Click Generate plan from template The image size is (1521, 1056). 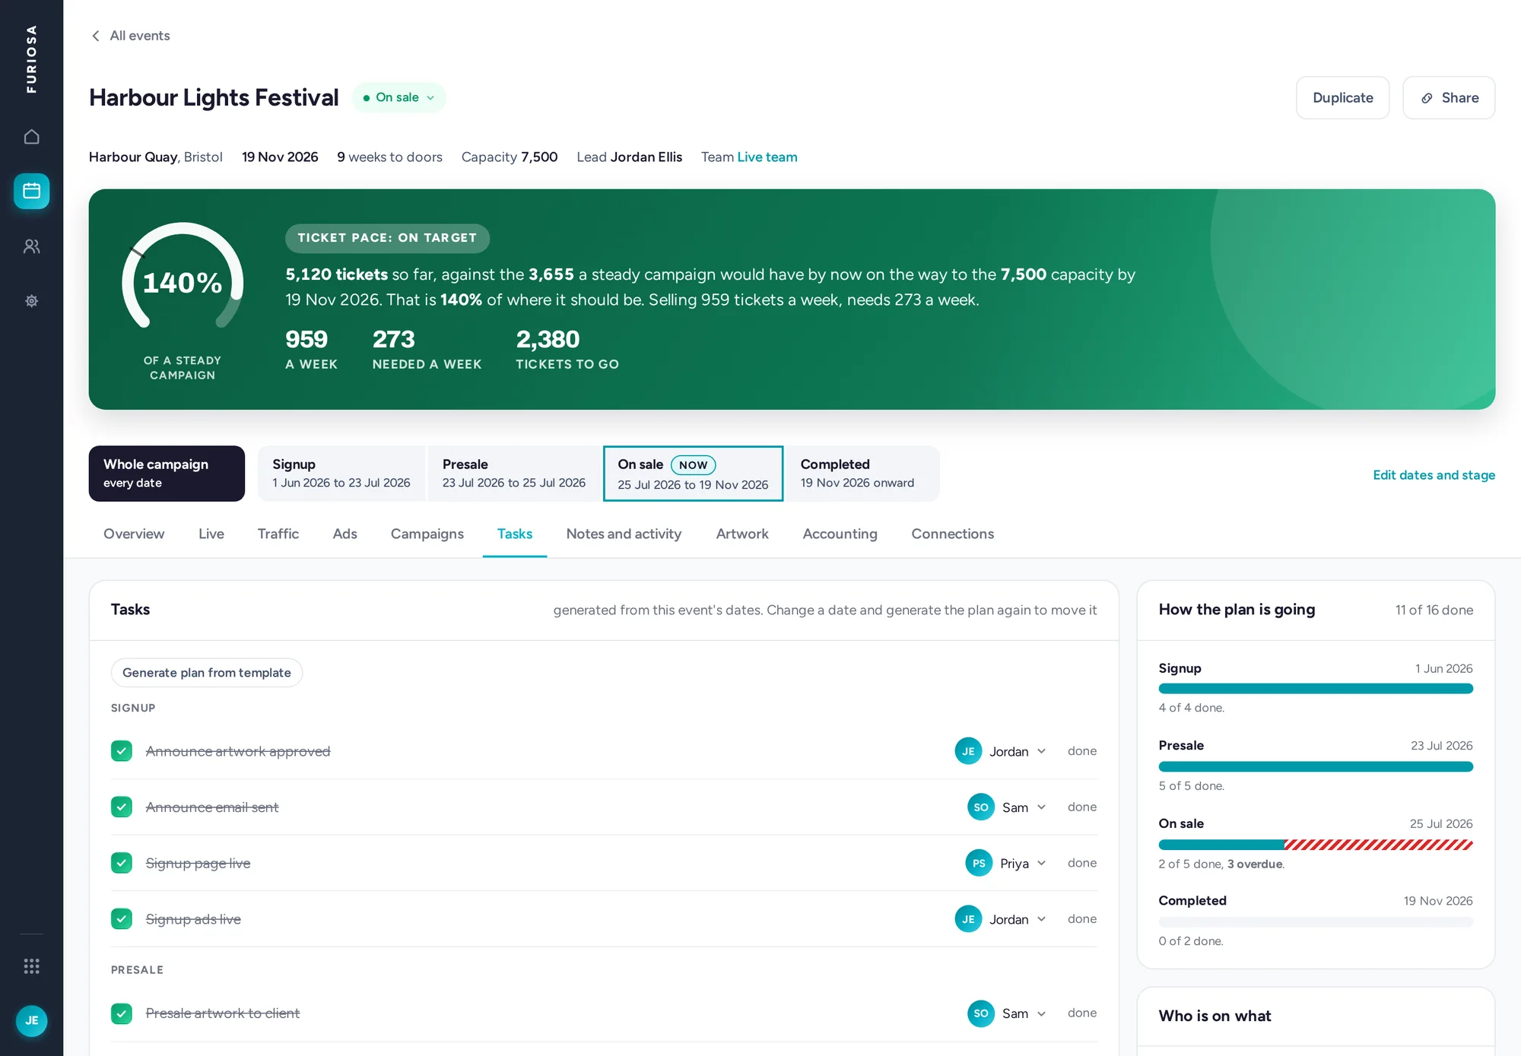(x=207, y=673)
